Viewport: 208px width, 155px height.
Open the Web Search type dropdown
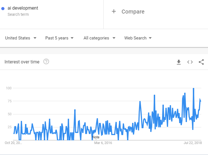tap(138, 38)
